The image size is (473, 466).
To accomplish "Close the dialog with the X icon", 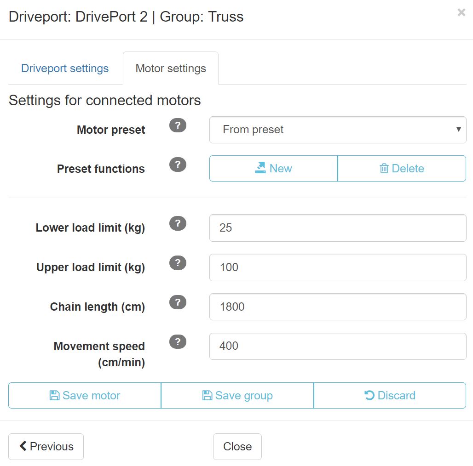I will point(461,13).
